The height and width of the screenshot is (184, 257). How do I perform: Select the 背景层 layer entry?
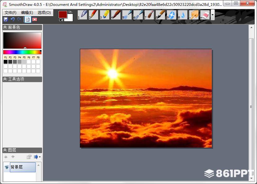point(23,167)
